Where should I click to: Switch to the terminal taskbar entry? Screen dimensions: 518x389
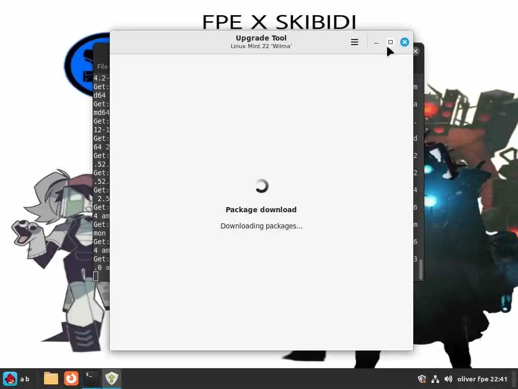91,378
